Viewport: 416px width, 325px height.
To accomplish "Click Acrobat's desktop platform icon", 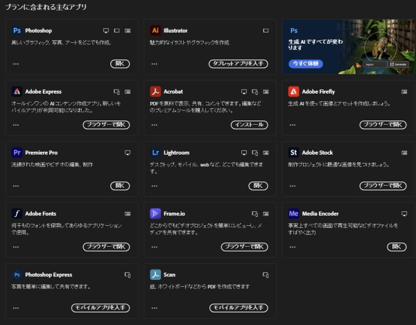I will click(x=244, y=91).
